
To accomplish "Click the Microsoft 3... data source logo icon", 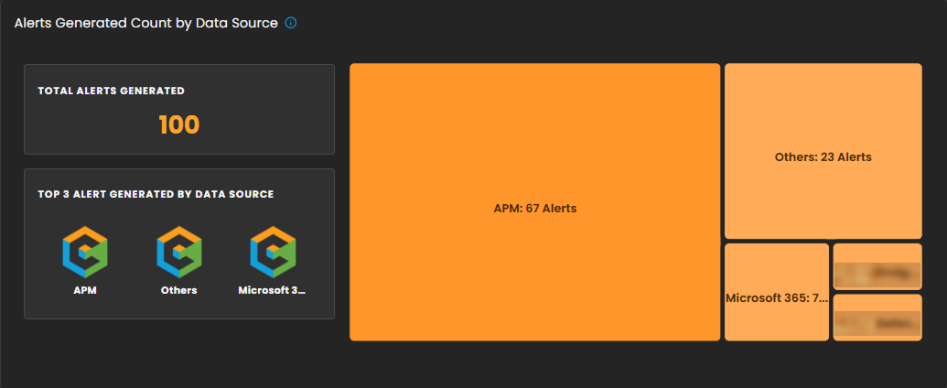I will click(273, 252).
